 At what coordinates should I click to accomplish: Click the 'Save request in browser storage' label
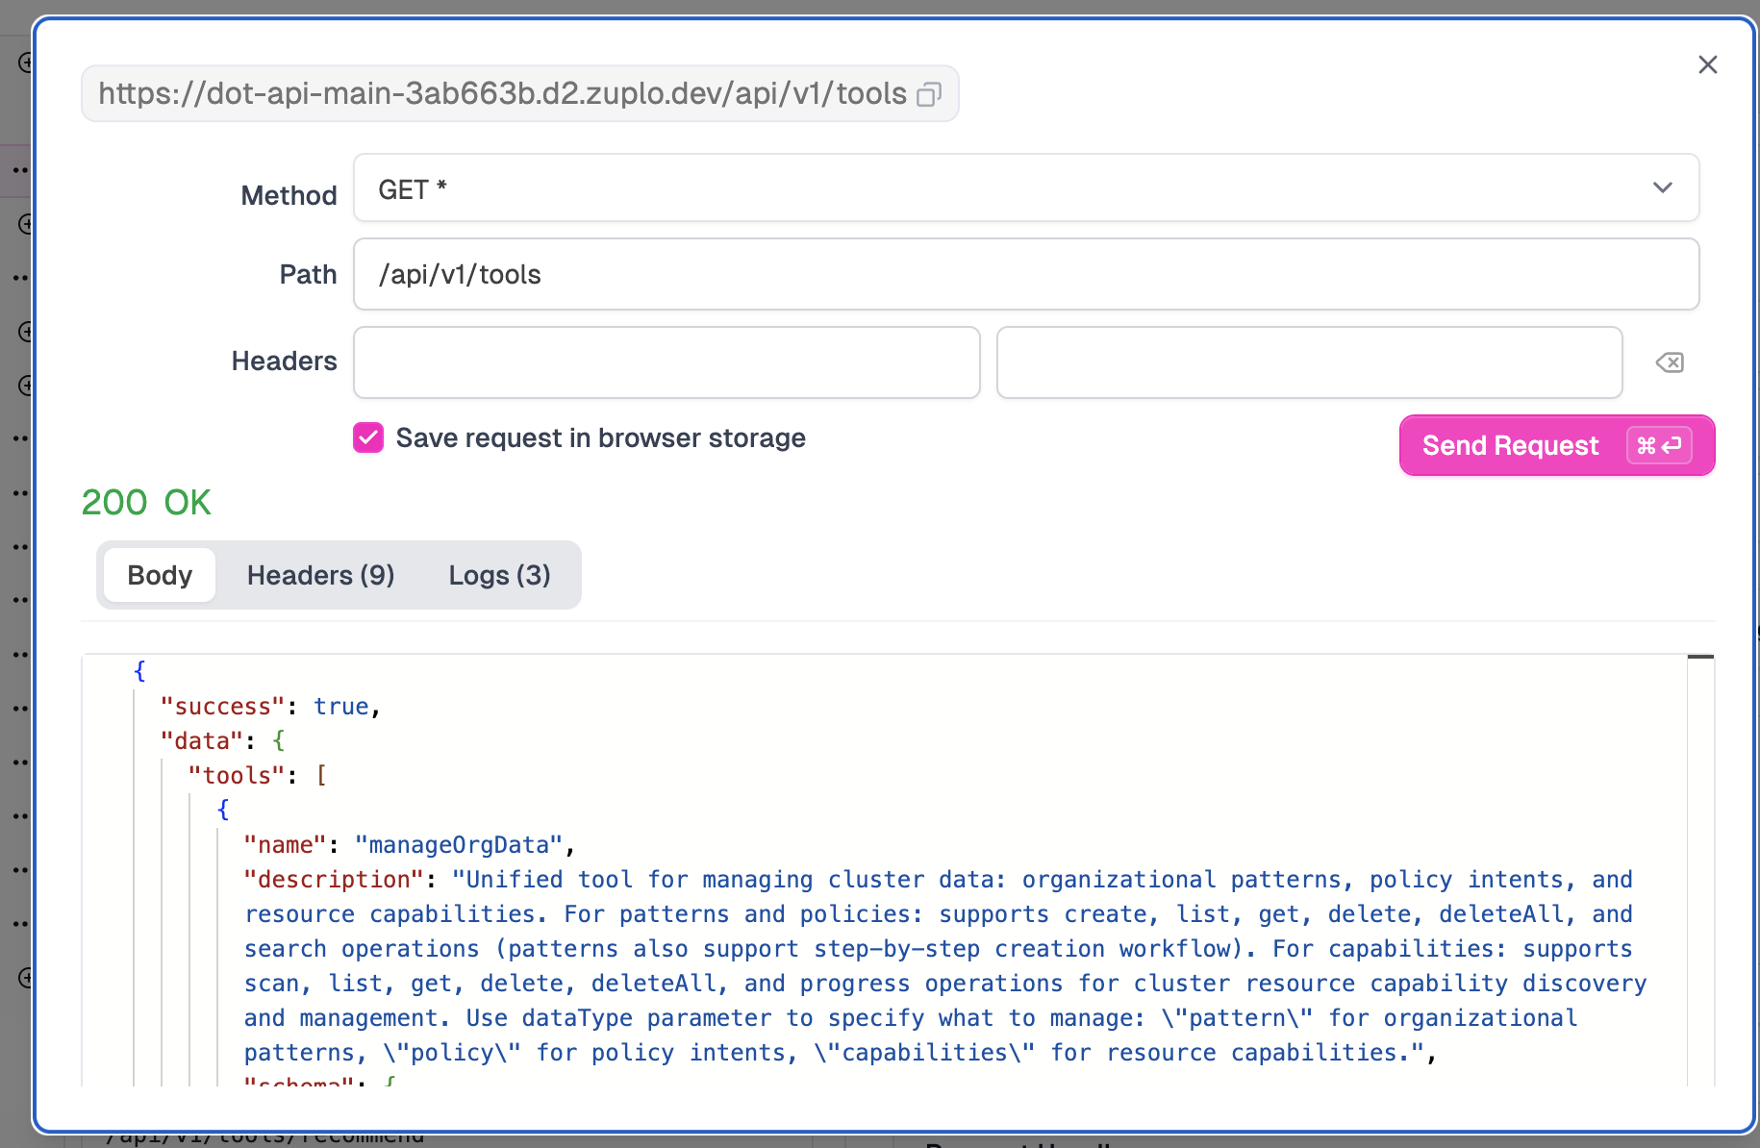tap(600, 438)
